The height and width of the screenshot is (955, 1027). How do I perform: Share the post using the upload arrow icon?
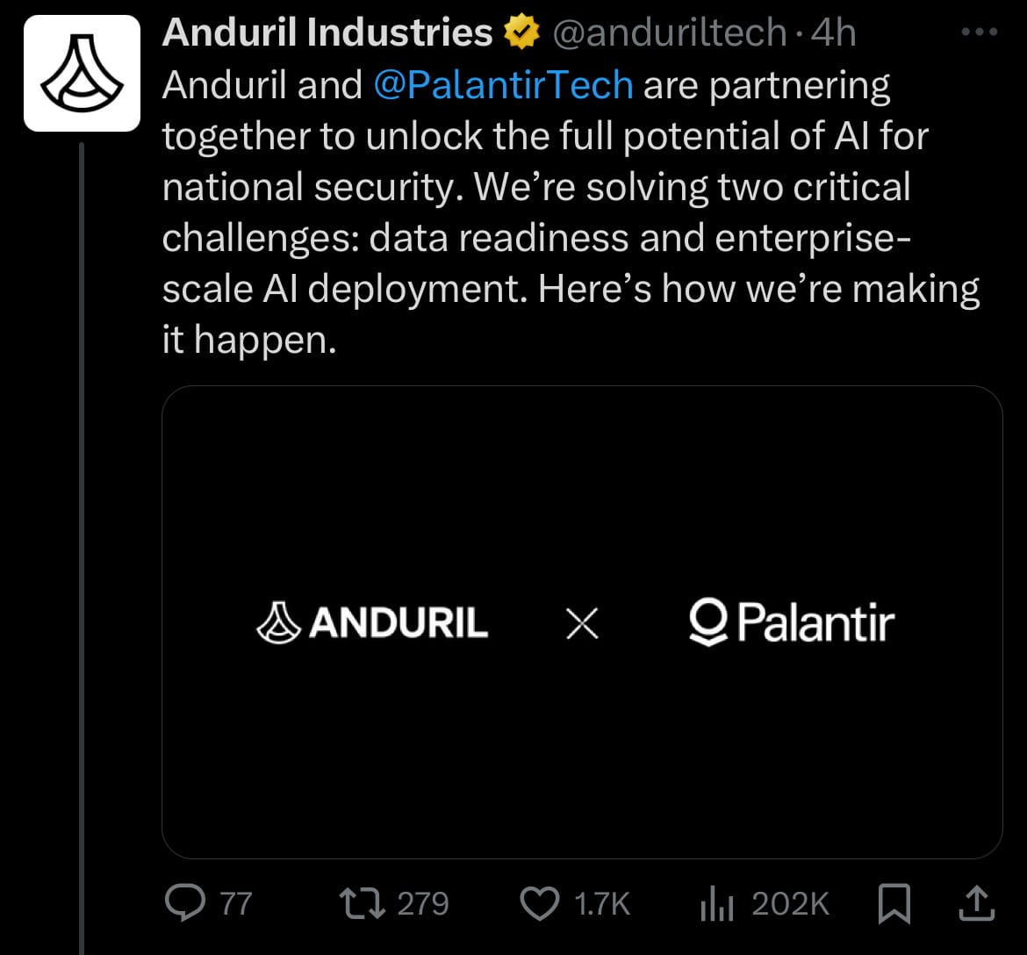[977, 902]
